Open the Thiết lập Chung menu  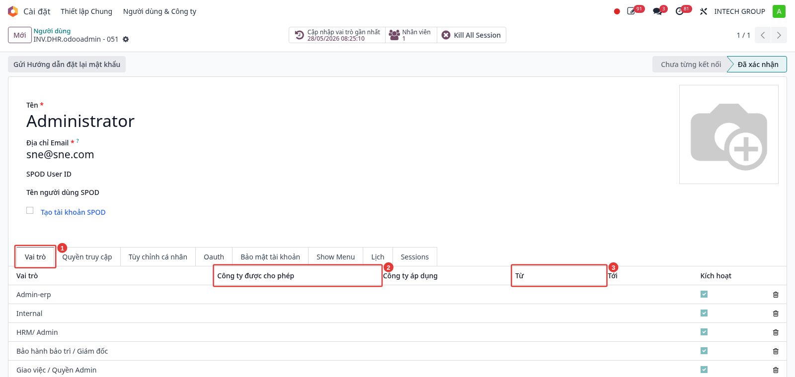tap(86, 11)
